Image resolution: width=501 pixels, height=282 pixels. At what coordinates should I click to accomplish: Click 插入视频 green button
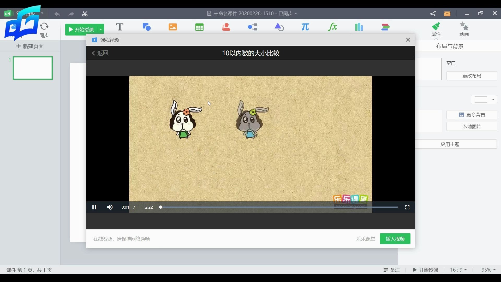(x=395, y=239)
